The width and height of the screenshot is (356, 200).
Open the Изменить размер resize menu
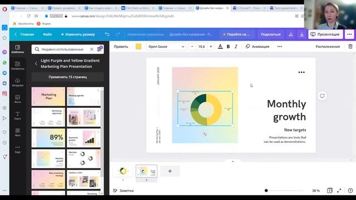[x=78, y=34]
